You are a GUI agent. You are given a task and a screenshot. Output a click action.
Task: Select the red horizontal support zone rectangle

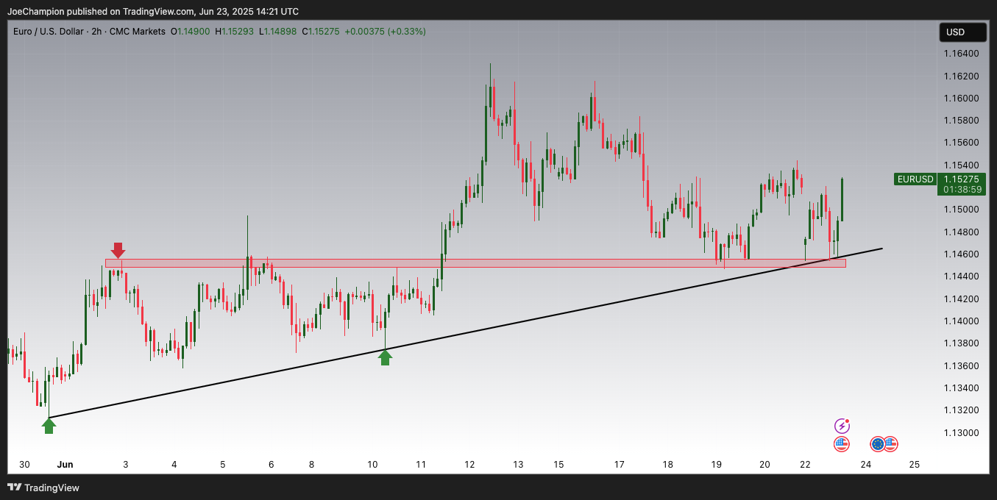coord(475,262)
